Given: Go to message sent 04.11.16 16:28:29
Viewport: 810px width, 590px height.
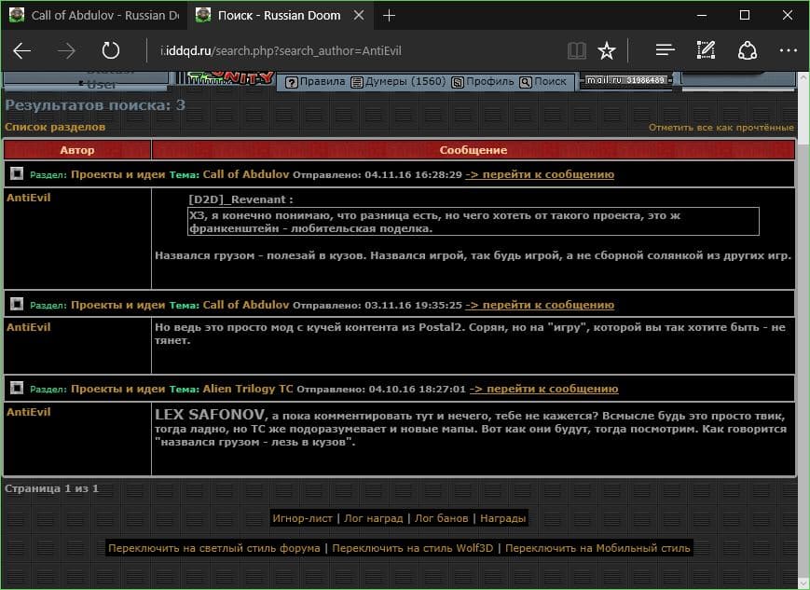Looking at the screenshot, I should [540, 174].
